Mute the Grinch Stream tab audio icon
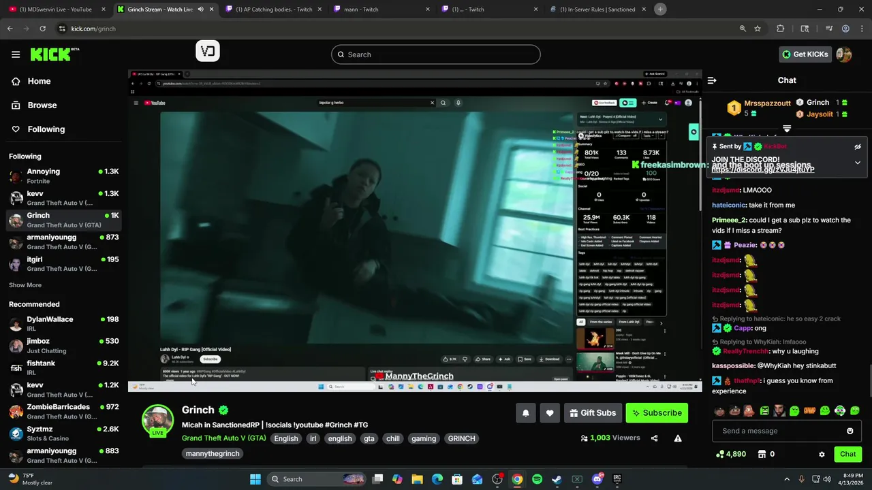 [200, 10]
